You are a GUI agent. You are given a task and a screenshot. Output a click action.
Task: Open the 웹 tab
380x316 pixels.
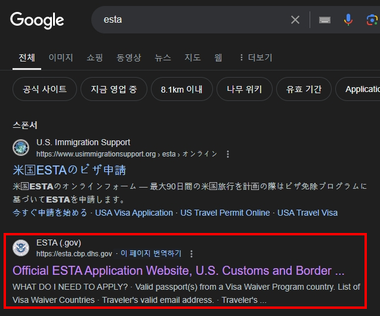point(218,58)
